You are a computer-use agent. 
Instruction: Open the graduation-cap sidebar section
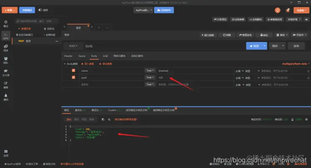(6, 73)
